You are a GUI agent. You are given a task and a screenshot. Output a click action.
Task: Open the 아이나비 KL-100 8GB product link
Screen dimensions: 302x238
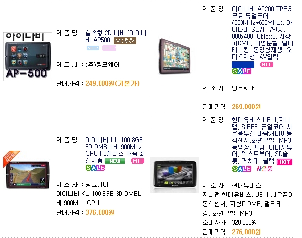coord(115,150)
